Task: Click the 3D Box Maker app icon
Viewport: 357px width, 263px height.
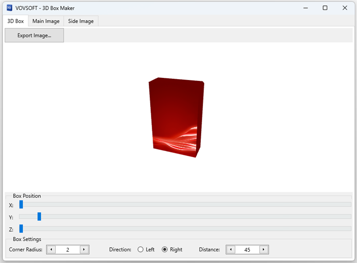Action: 9,8
